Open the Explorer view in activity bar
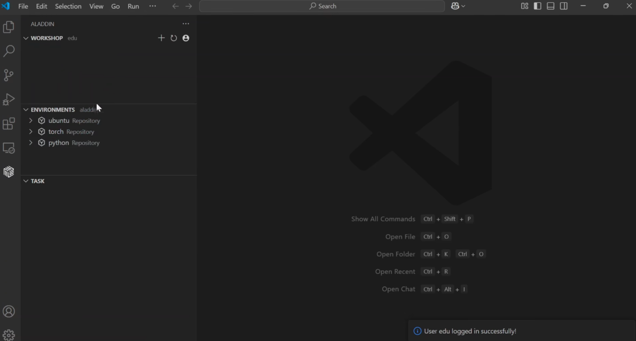636x341 pixels. click(x=8, y=27)
